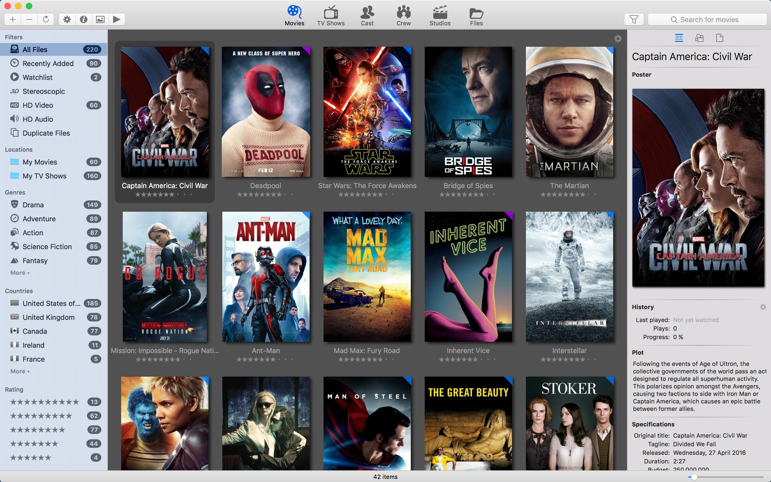The width and height of the screenshot is (771, 482).
Task: Select the Duplicate Files filter
Action: 54,133
